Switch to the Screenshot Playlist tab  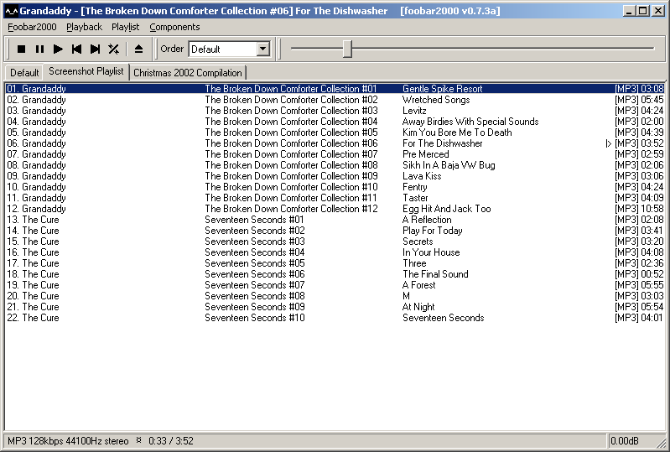tap(86, 71)
